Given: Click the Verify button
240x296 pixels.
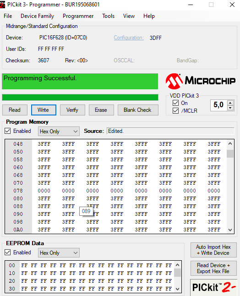Looking at the screenshot, I should coord(72,110).
